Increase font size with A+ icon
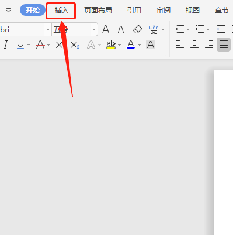This screenshot has height=235, width=233. 107,29
